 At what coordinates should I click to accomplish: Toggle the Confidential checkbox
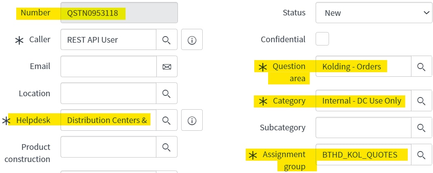pyautogui.click(x=322, y=39)
